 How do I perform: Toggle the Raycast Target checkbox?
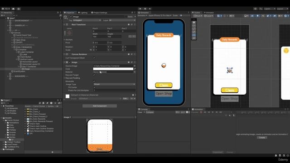click(x=94, y=75)
